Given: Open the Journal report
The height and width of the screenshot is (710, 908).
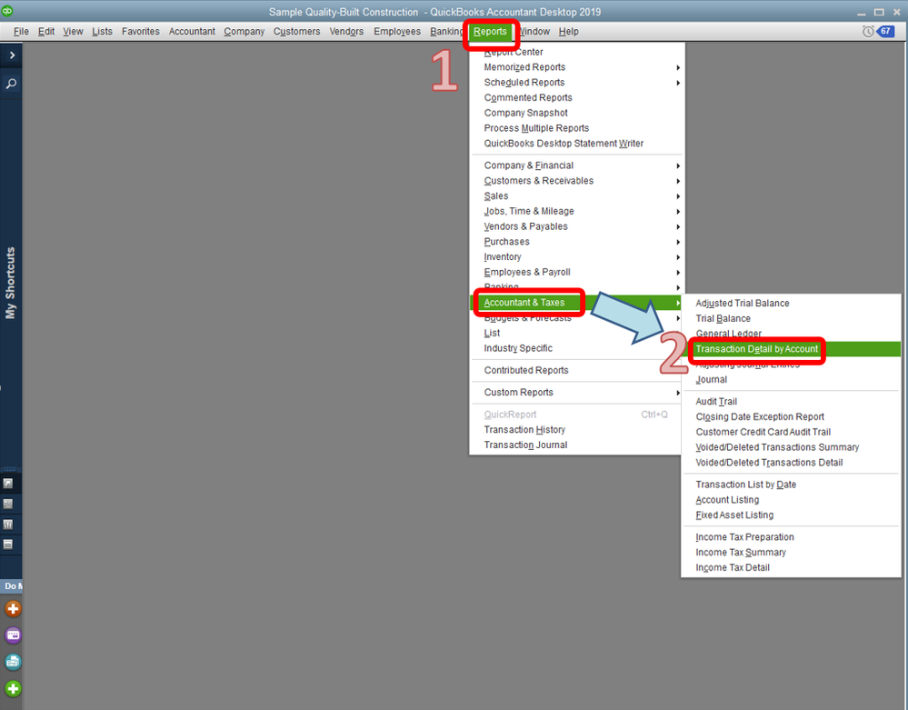Looking at the screenshot, I should pyautogui.click(x=711, y=379).
